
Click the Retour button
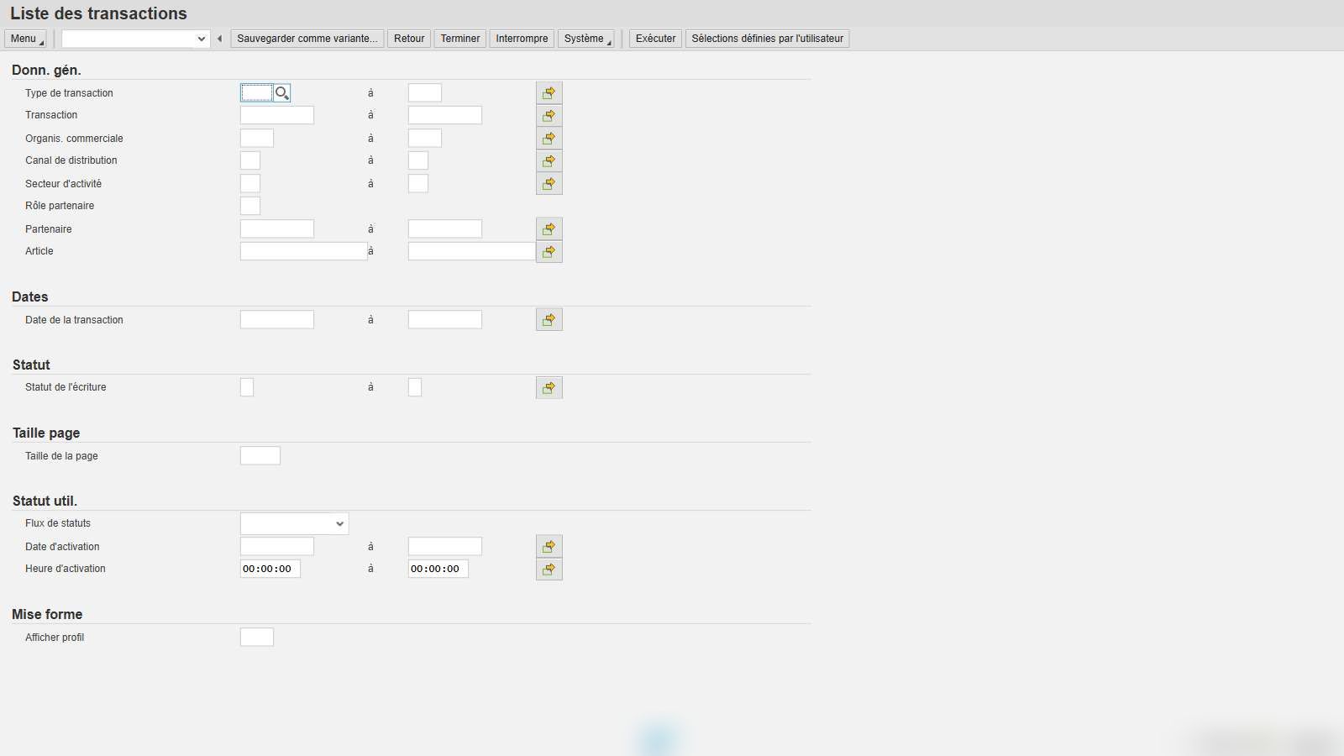coord(409,39)
